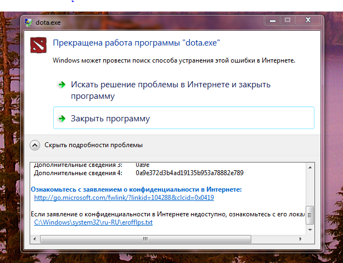This screenshot has height=263, width=343.
Task: Click the dota.exe window title text
Action: 48,23
